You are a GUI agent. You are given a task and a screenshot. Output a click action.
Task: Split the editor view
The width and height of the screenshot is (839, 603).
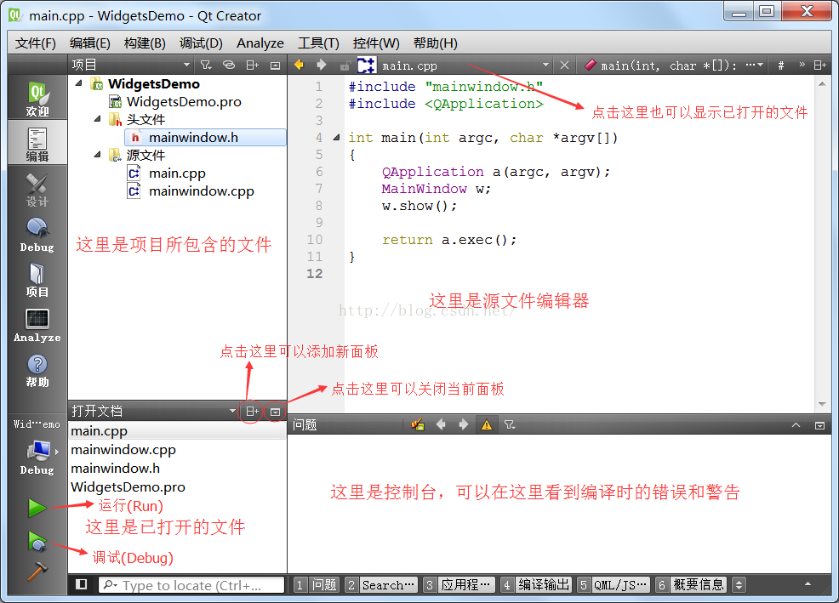[x=819, y=65]
